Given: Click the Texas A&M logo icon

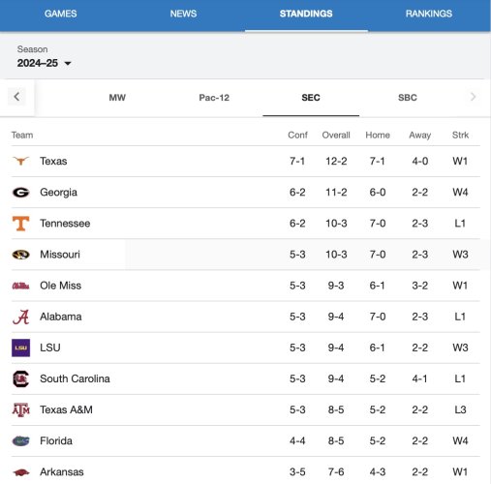Looking at the screenshot, I should [20, 409].
